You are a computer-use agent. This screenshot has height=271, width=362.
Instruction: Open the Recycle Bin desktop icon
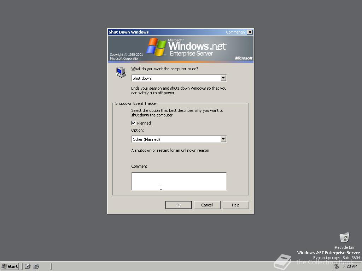(x=344, y=240)
